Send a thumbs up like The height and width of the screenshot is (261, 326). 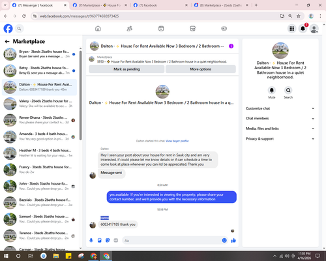pos(233,240)
